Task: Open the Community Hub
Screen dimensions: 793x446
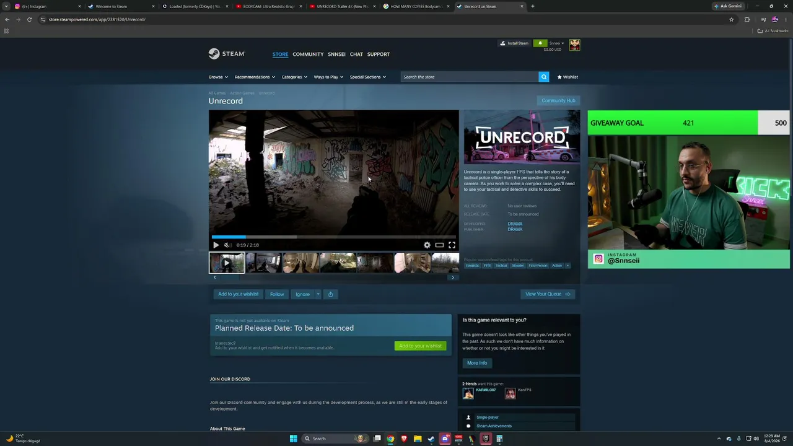Action: [558, 100]
